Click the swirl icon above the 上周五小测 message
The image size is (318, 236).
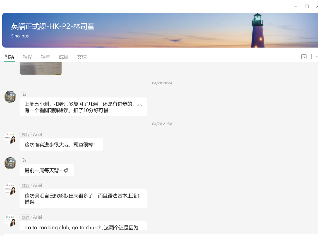[x=24, y=94]
